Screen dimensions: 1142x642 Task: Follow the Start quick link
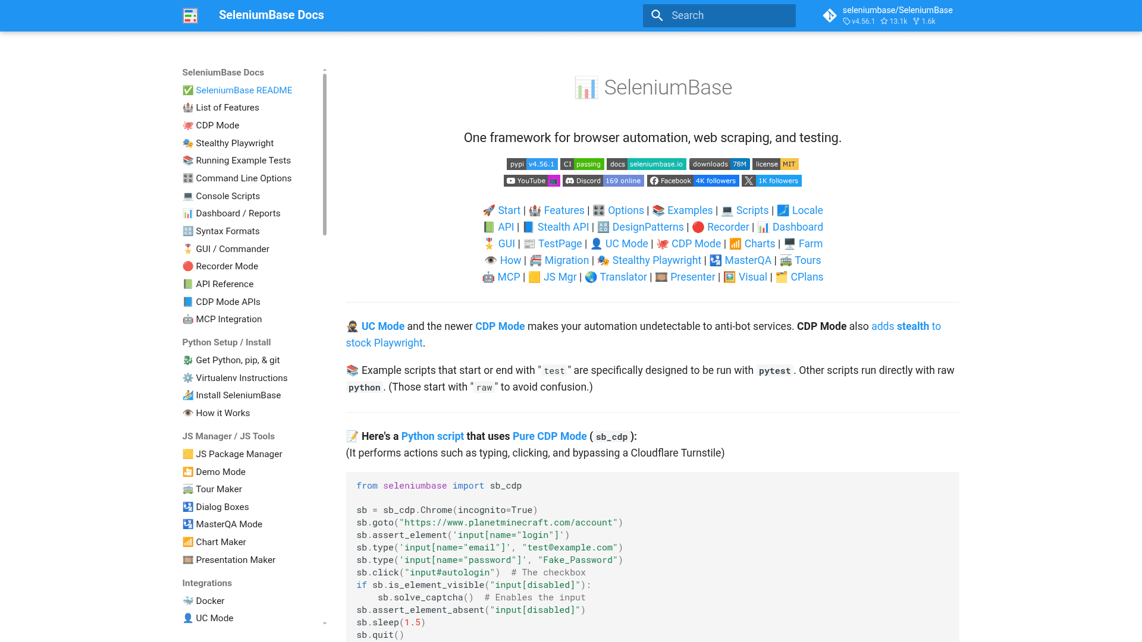(509, 210)
